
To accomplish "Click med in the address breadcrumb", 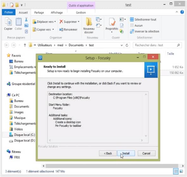I will click(60, 45).
